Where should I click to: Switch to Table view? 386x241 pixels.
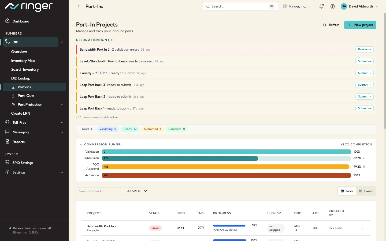pos(347,191)
